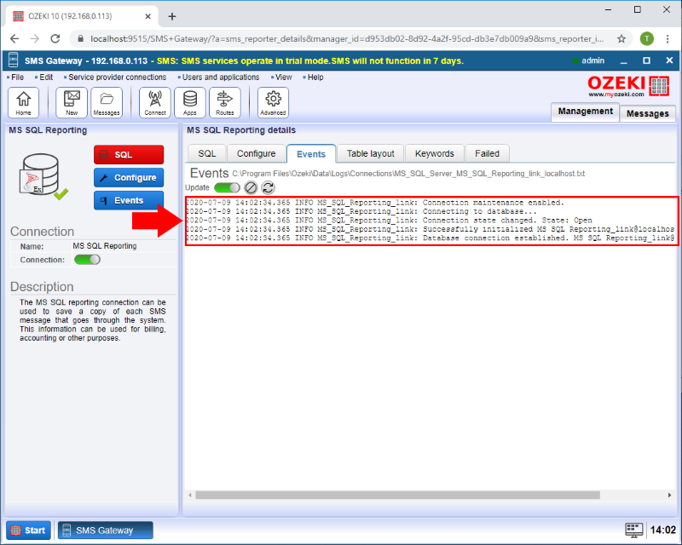Open a new browser tab
The image size is (682, 545).
(172, 16)
